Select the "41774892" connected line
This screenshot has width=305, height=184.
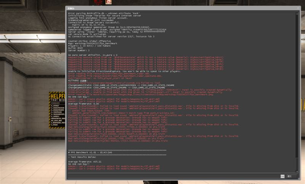[78, 81]
